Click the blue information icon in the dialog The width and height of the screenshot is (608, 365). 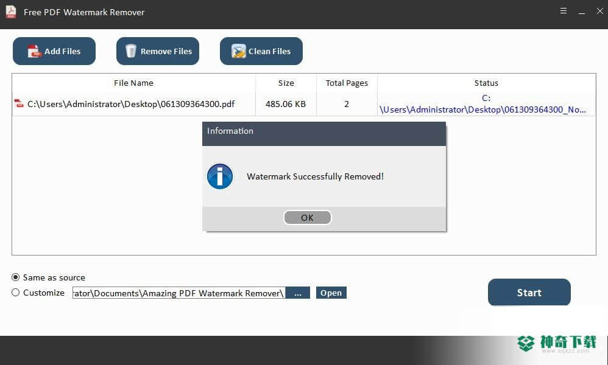(220, 176)
